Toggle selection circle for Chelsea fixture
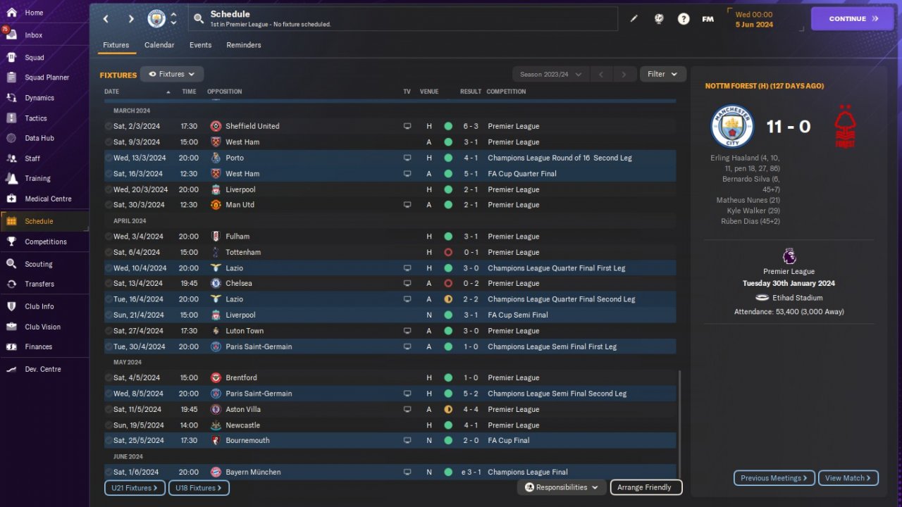902x507 pixels. coord(109,284)
